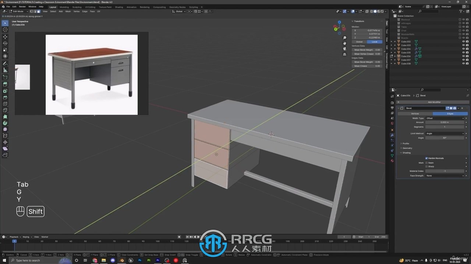Open the Mesh menu in viewport header
Image resolution: width=471 pixels, height=264 pixels.
pos(68,11)
